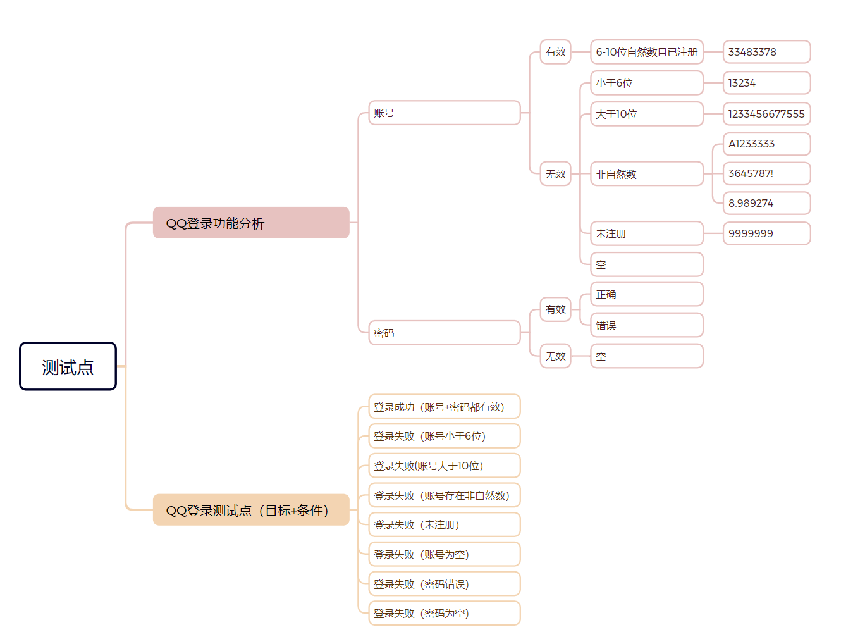The width and height of the screenshot is (853, 644).
Task: Click the 密码 node
Action: click(445, 333)
